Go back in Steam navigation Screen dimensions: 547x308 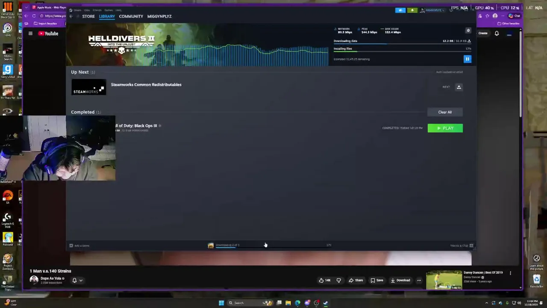click(x=71, y=16)
